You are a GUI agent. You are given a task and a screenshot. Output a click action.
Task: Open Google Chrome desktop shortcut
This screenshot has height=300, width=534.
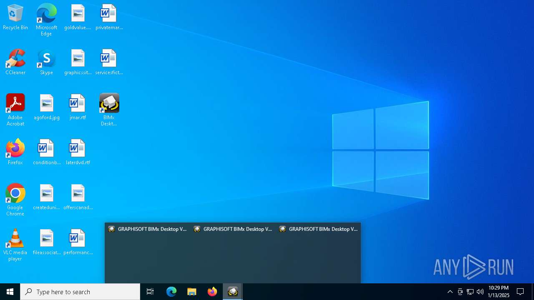click(x=15, y=200)
